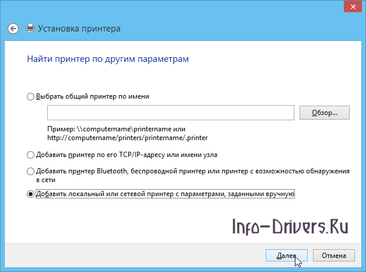Cancel setup with the Отмена button
The image size is (366, 272).
(x=333, y=256)
